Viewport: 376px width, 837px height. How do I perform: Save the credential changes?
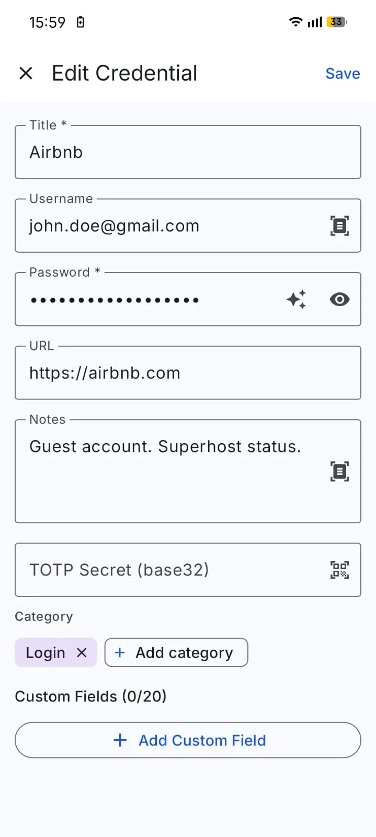click(x=343, y=73)
